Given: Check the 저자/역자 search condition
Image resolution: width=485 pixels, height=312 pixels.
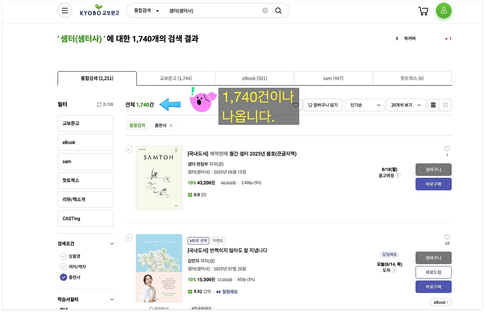Looking at the screenshot, I should pos(63,267).
